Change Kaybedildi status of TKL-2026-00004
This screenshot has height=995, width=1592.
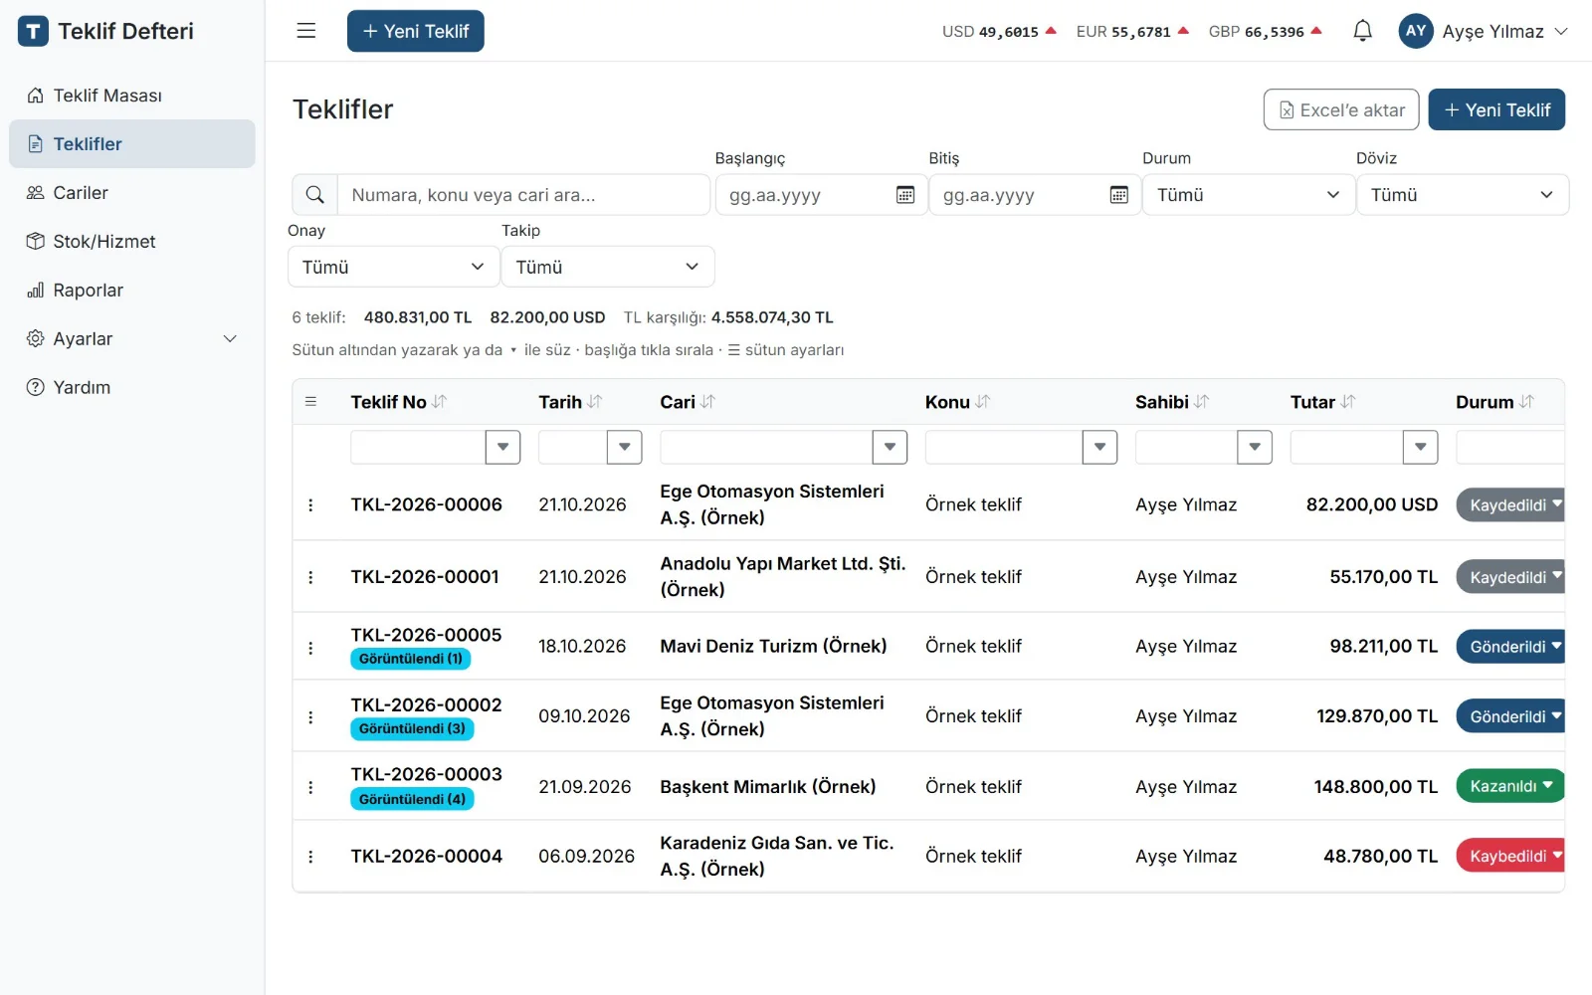(x=1510, y=856)
